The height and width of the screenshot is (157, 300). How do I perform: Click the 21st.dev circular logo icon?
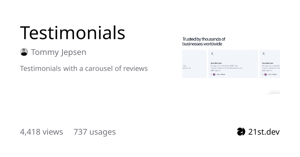click(x=241, y=132)
